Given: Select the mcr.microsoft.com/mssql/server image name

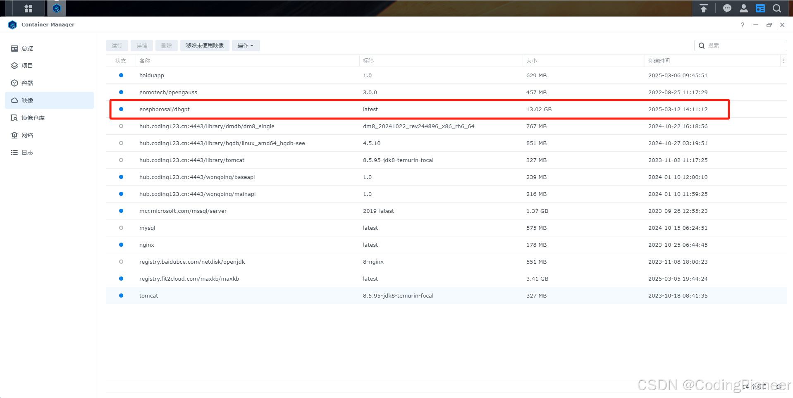Looking at the screenshot, I should coord(183,211).
